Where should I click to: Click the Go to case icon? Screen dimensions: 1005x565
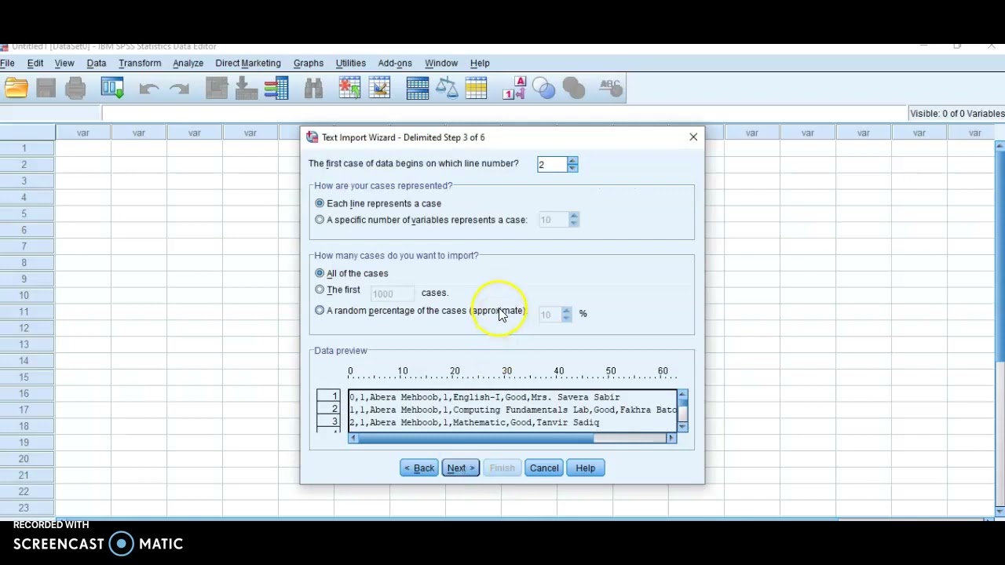[x=217, y=88]
